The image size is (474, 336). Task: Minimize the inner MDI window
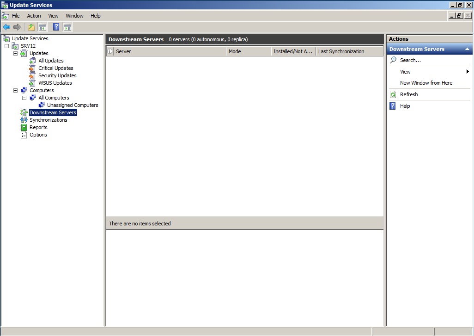coord(452,16)
